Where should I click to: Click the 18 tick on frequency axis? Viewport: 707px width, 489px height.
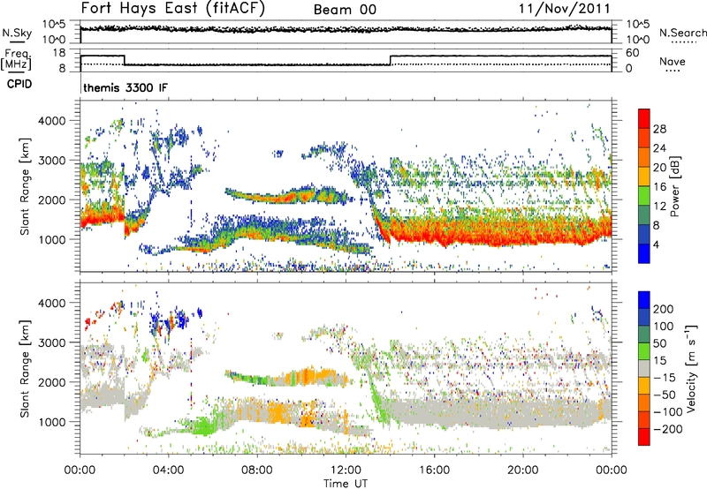tap(58, 53)
